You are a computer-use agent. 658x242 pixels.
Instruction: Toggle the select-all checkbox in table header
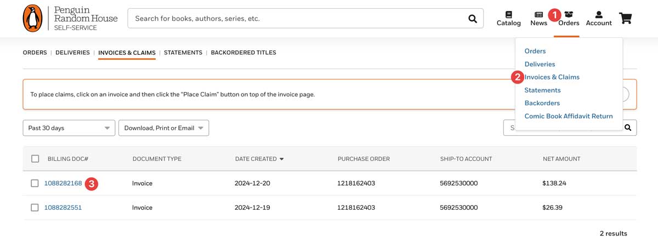coord(35,159)
